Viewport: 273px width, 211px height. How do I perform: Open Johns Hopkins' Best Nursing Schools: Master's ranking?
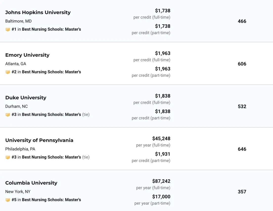[51, 29]
